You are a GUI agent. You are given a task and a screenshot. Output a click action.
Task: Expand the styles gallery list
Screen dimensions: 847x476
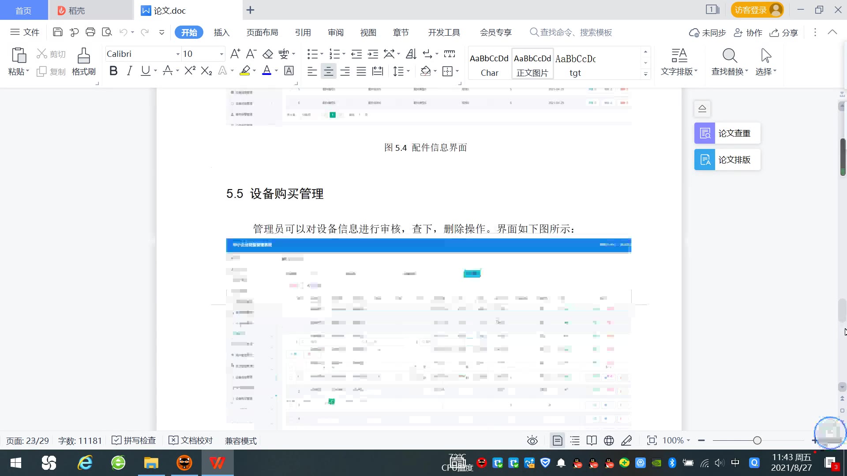[x=645, y=74]
